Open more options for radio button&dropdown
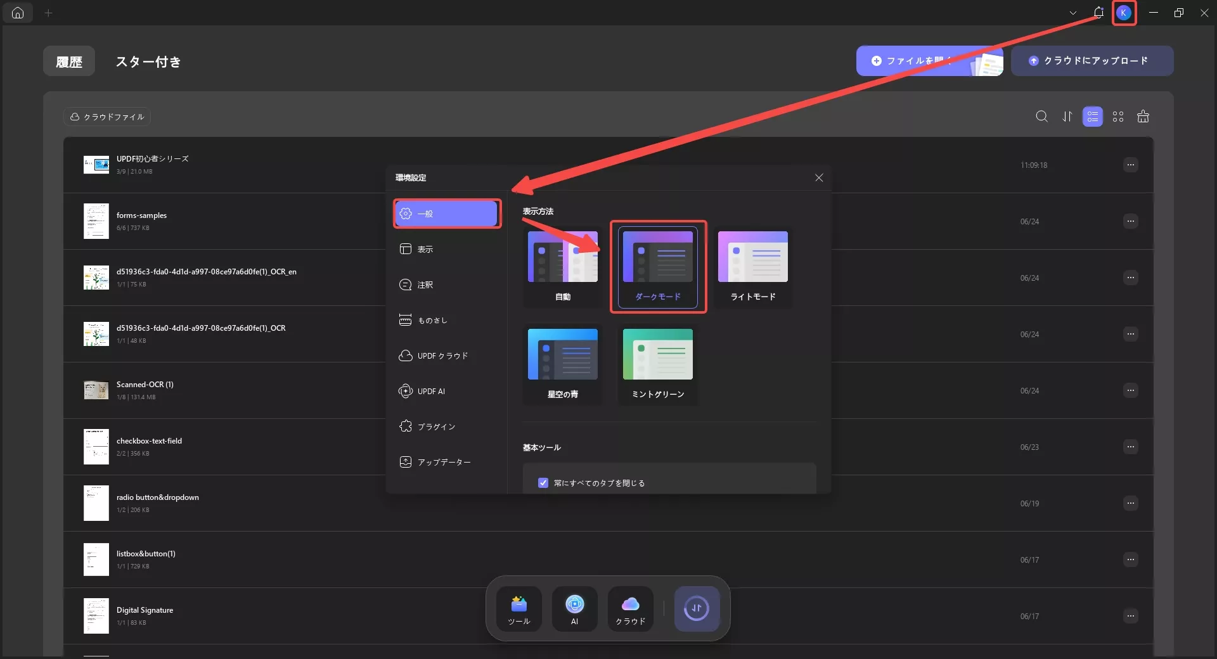The image size is (1217, 659). [x=1131, y=503]
